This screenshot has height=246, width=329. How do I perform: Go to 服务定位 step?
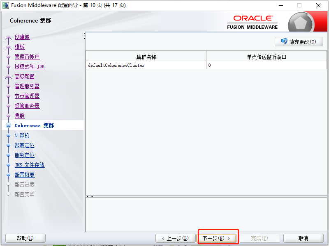click(x=25, y=155)
